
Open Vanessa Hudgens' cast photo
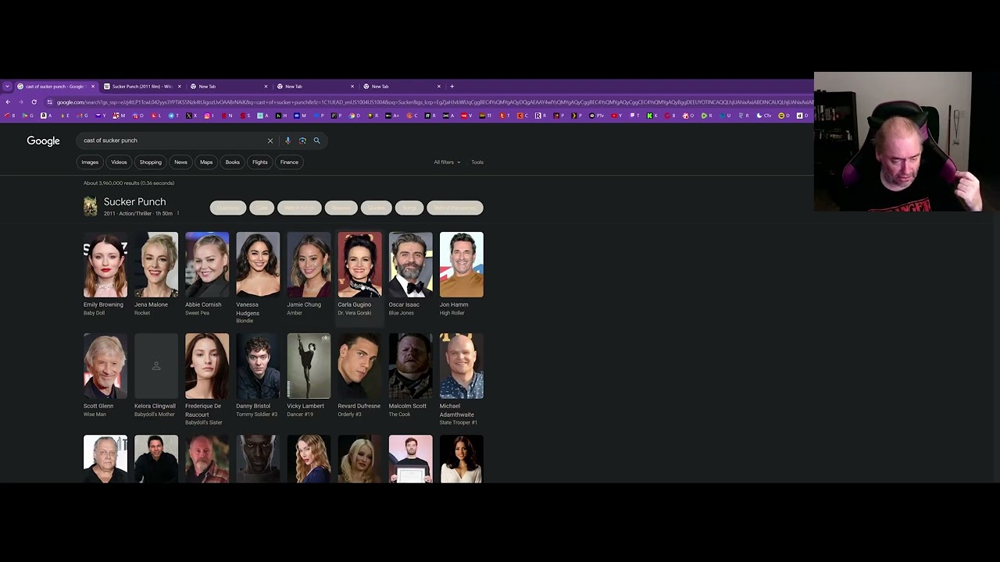click(258, 265)
